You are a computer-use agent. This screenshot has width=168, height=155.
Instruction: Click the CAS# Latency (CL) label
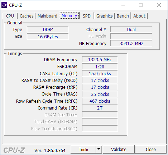[x=58, y=74]
